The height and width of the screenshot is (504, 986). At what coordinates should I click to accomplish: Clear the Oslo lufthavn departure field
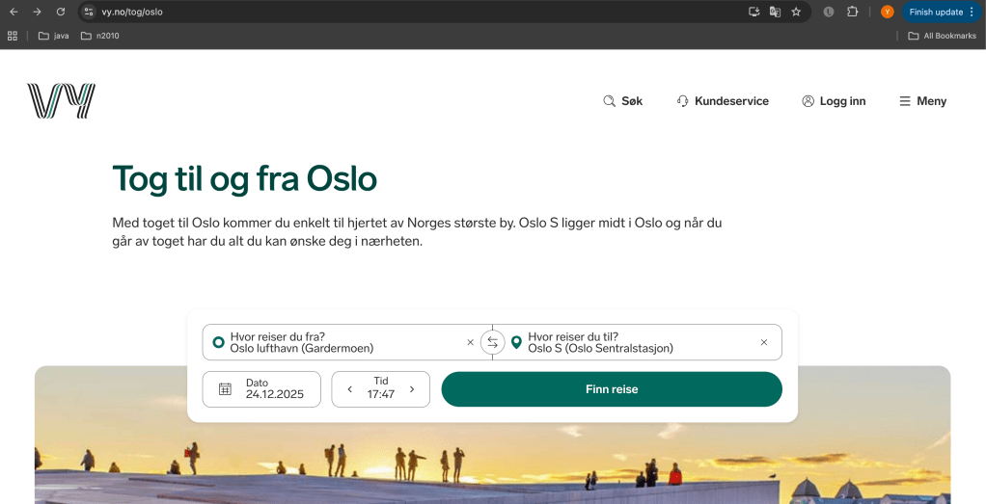tap(471, 342)
